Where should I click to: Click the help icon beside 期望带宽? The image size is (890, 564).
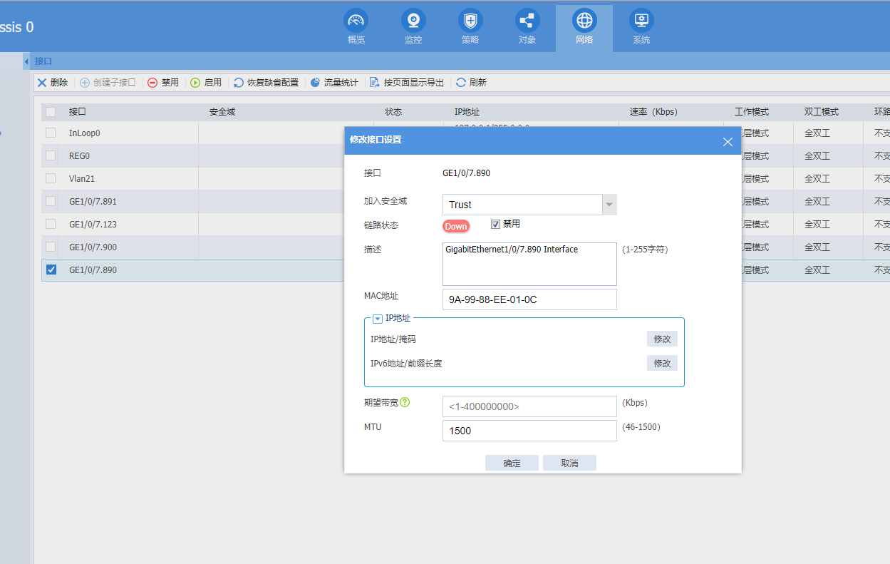click(405, 402)
